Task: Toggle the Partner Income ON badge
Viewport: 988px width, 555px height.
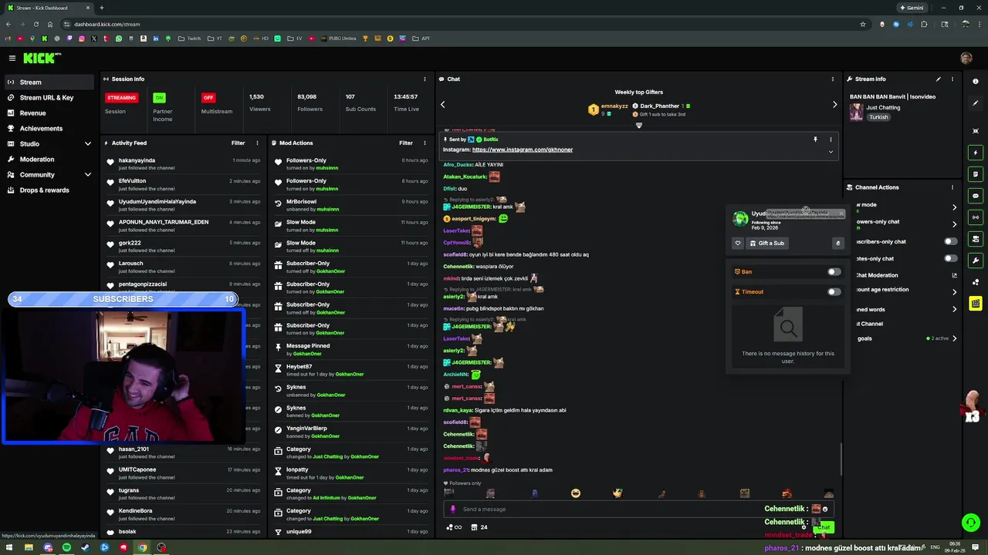Action: pyautogui.click(x=159, y=98)
